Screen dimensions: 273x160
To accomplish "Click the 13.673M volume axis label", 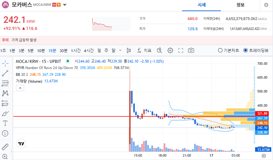I will pyautogui.click(x=263, y=150).
